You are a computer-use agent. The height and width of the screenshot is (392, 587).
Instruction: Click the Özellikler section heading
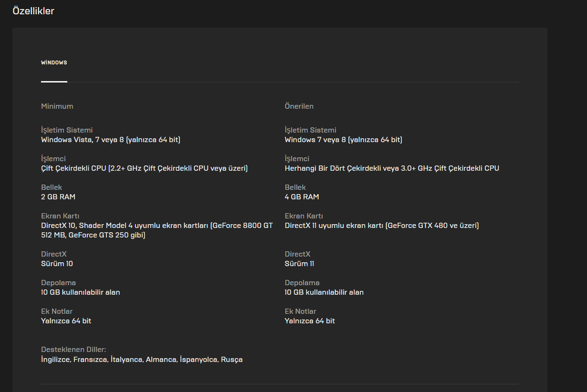click(x=33, y=11)
